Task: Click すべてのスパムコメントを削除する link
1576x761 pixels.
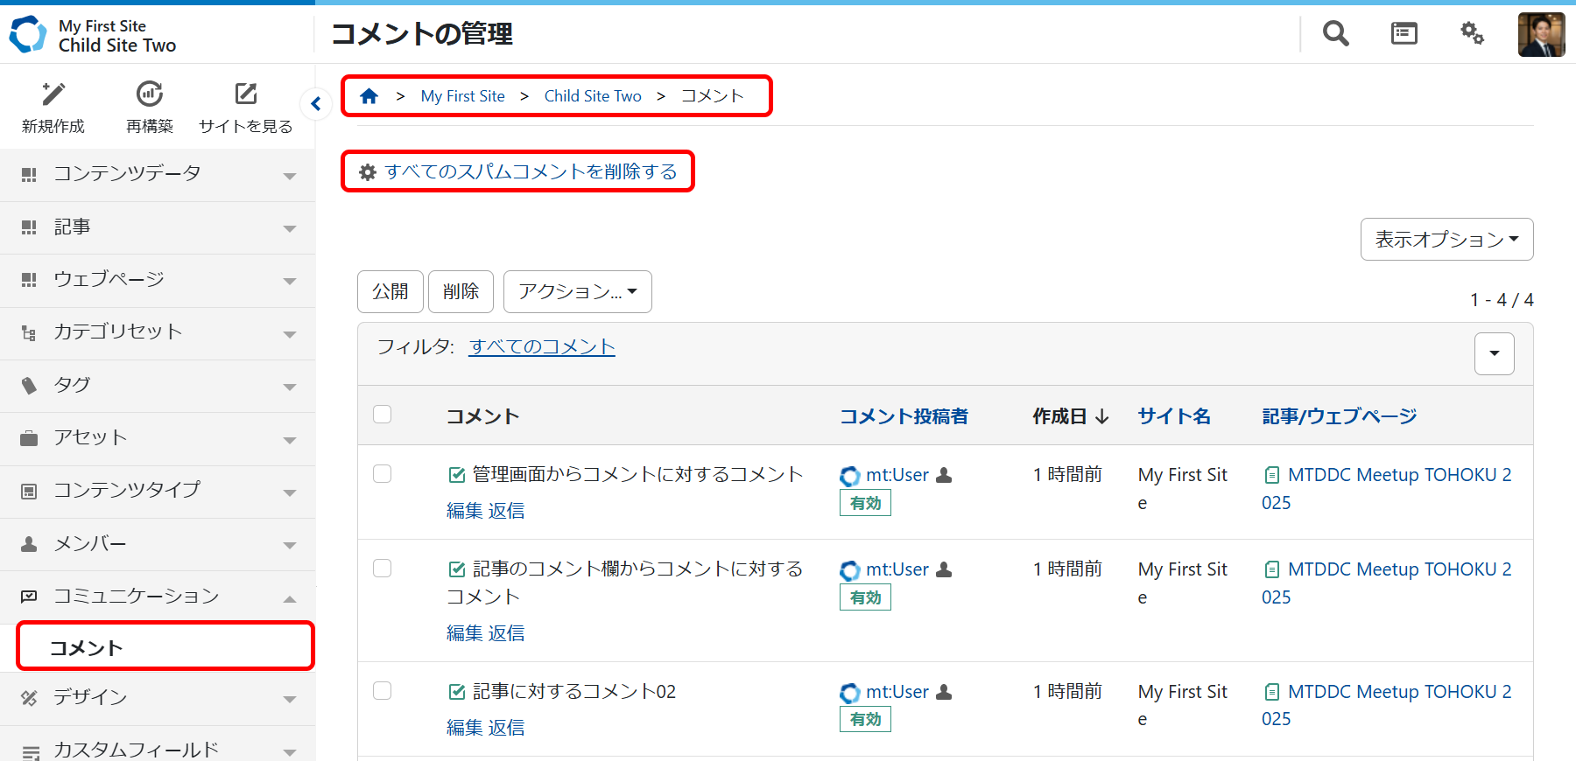Action: point(530,171)
